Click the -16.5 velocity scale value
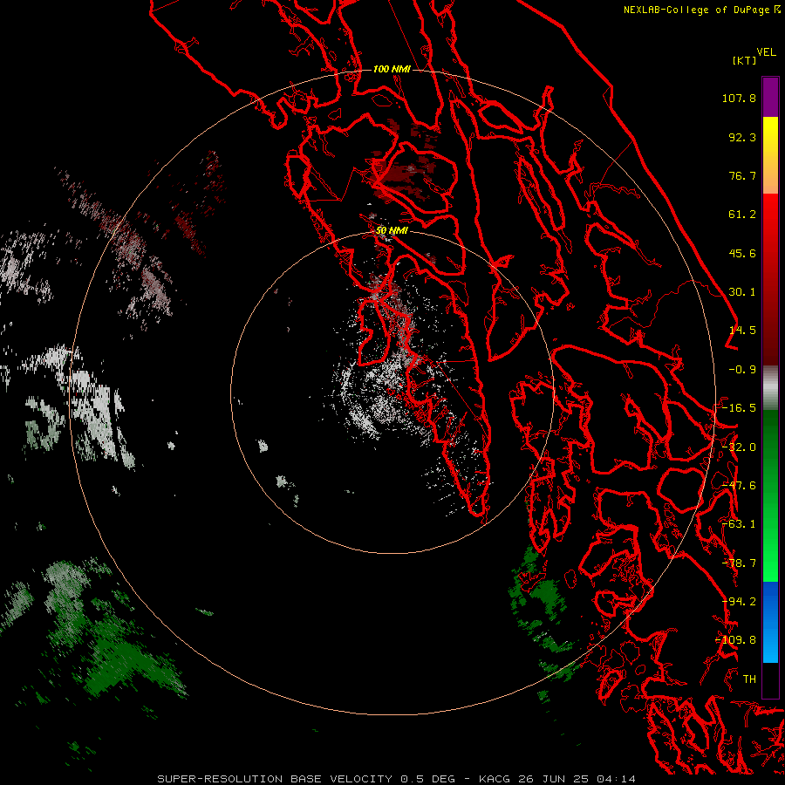785x785 pixels. coord(739,408)
